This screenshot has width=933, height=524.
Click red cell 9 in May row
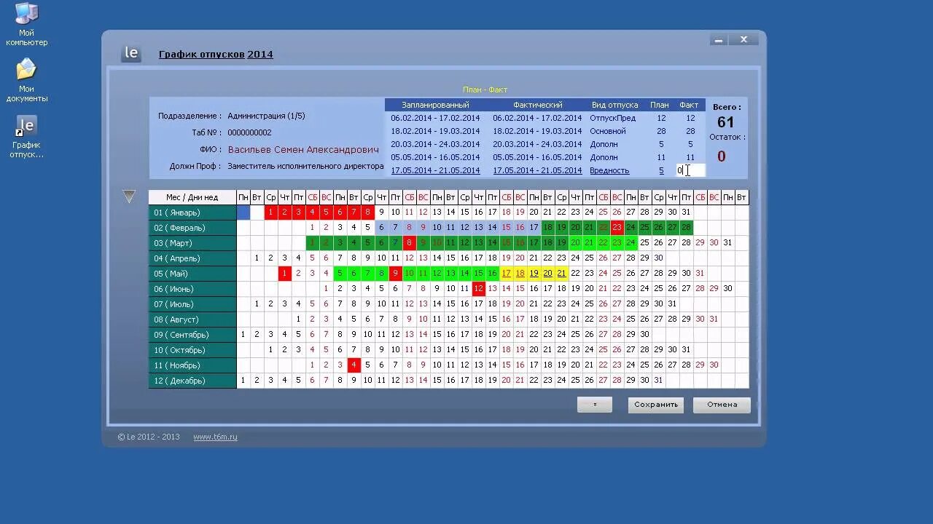[x=395, y=274]
